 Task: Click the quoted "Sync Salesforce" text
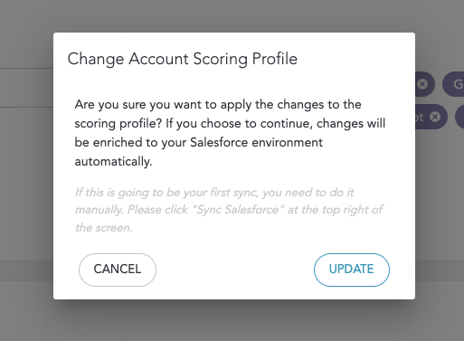point(238,210)
